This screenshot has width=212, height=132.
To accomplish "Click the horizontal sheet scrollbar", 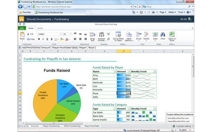I will 54,123.
